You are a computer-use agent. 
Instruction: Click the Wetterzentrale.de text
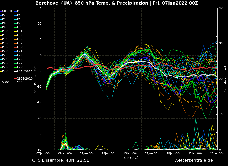[x=193, y=160]
